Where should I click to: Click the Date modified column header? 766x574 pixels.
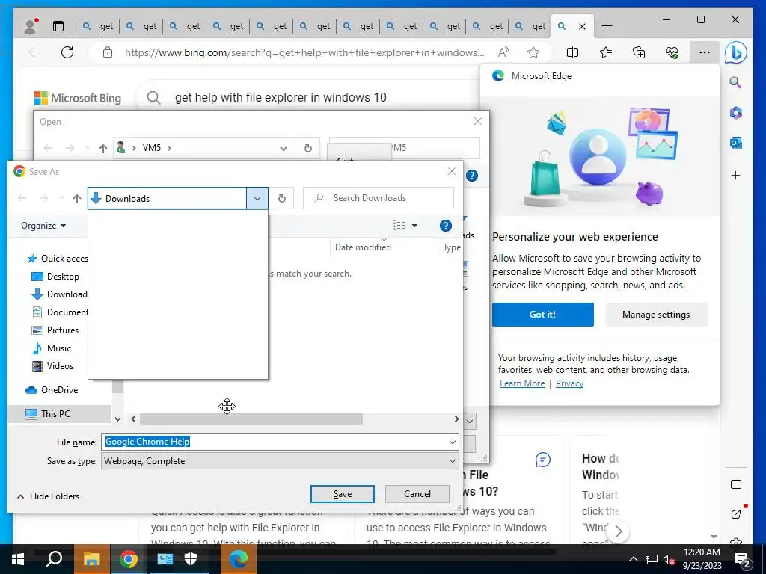coord(363,247)
